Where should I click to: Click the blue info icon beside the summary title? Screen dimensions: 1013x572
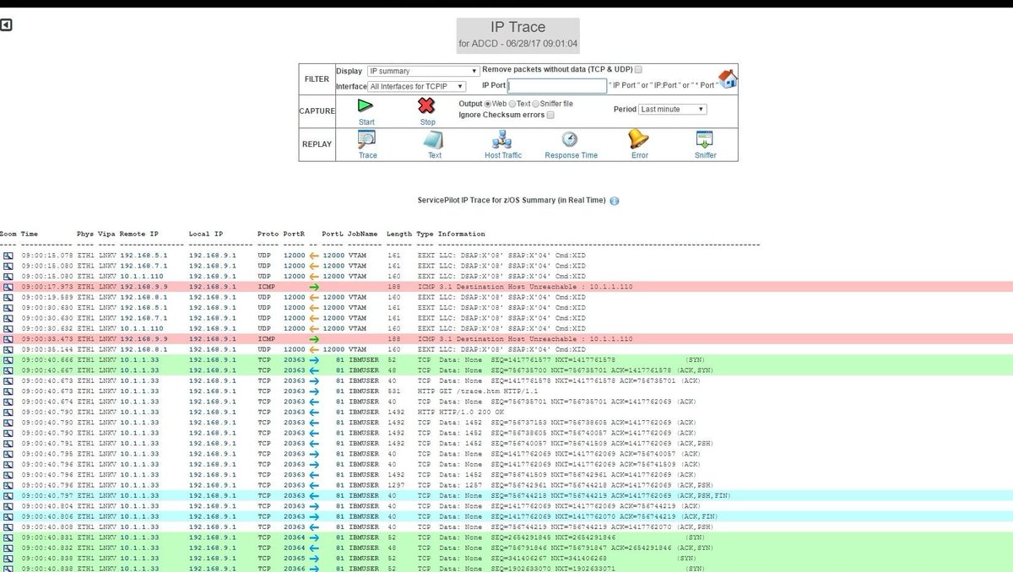[x=614, y=201]
